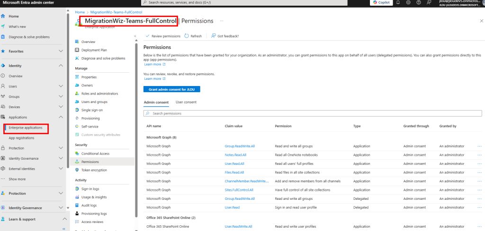Image resolution: width=485 pixels, height=231 pixels.
Task: Click Diagnose and solve problems wrench icon
Action: 77,58
